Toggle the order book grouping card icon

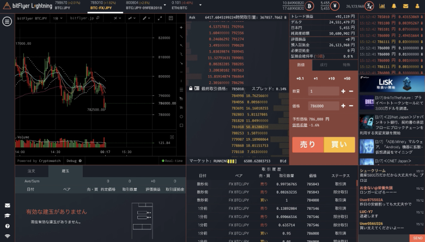[197, 88]
